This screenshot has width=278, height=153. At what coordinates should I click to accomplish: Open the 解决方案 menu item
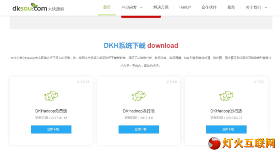(161, 7)
